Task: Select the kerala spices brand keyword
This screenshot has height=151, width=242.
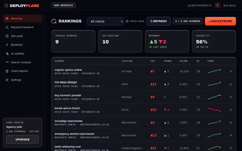Action: pos(67,108)
